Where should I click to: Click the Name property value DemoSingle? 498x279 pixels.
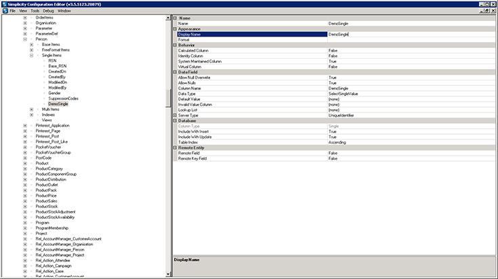tap(338, 24)
